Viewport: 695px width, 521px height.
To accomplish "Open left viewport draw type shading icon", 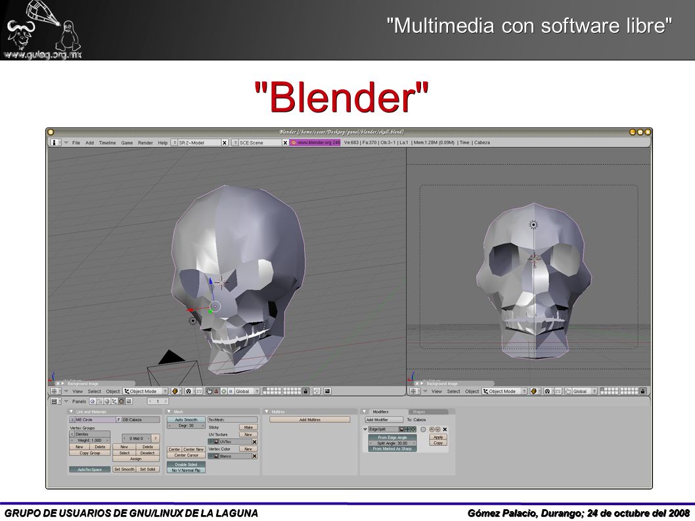I will [177, 391].
